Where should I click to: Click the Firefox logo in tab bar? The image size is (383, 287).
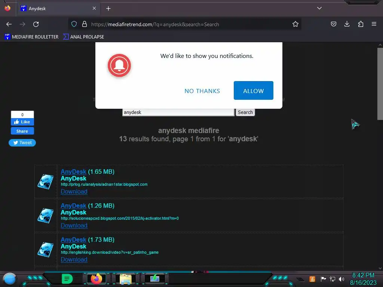(7, 8)
